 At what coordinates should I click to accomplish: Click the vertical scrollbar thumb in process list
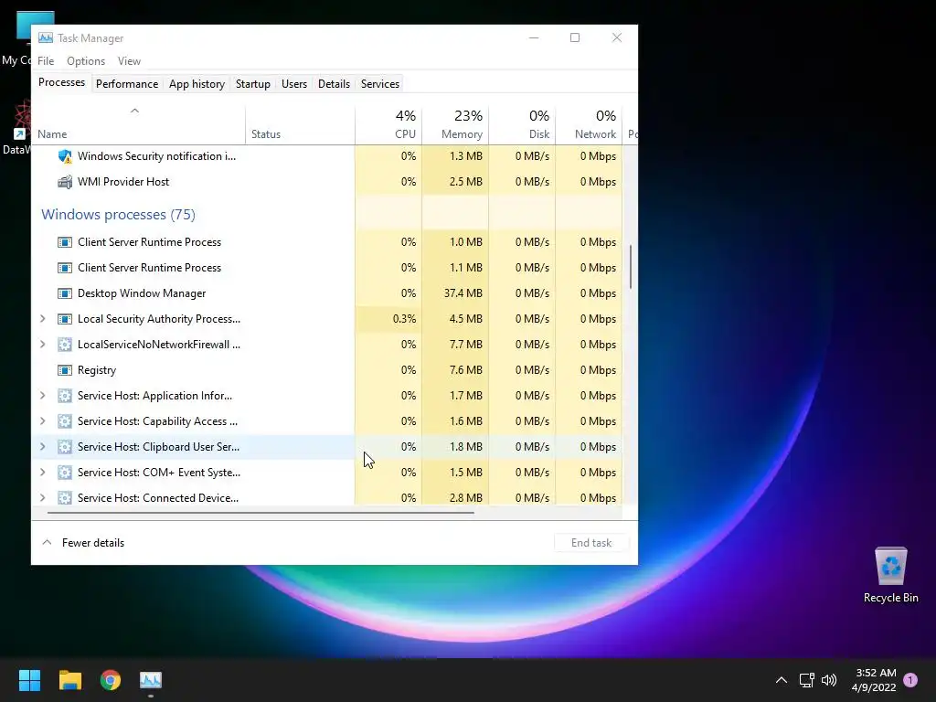coord(631,267)
